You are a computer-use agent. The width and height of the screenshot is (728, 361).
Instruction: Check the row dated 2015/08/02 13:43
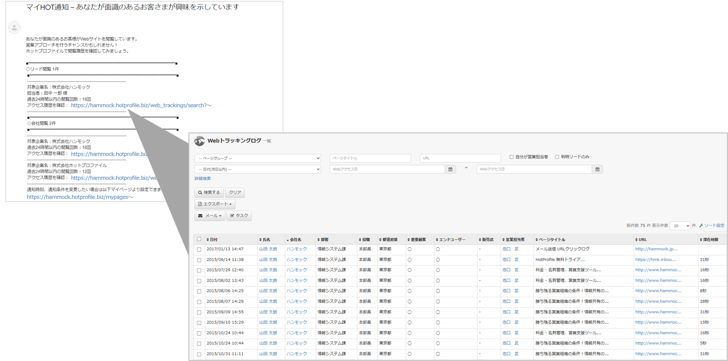[x=199, y=281]
